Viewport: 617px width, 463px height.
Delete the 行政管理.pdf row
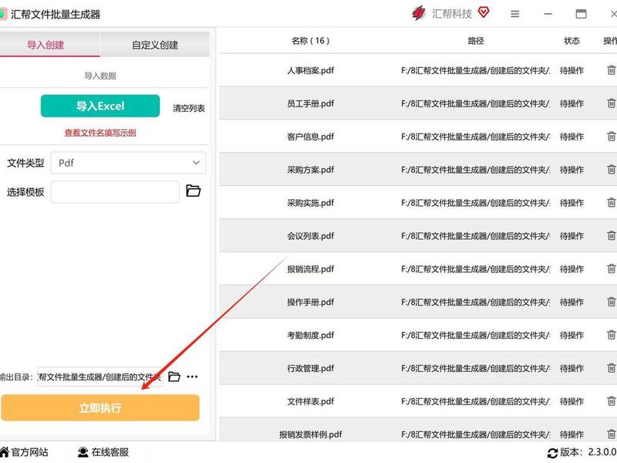[611, 368]
